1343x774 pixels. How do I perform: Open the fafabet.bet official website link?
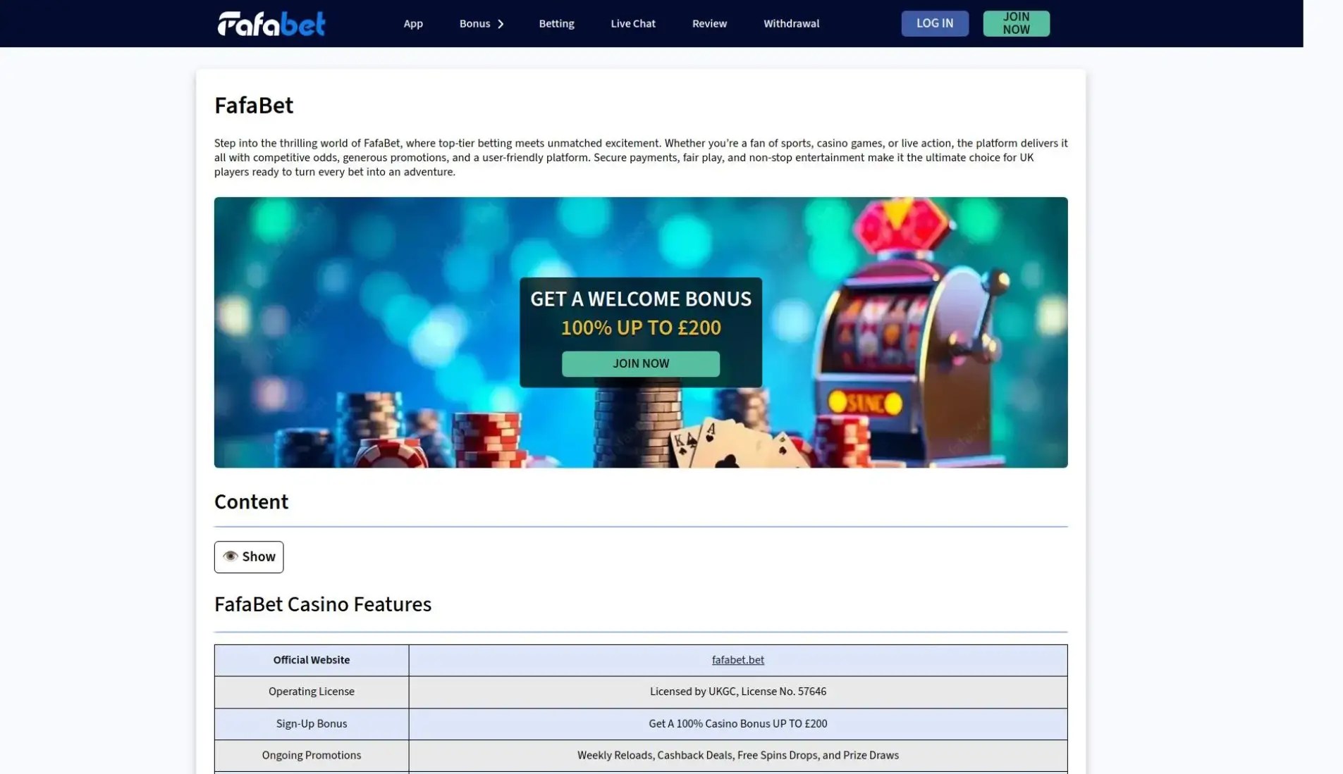click(x=737, y=660)
